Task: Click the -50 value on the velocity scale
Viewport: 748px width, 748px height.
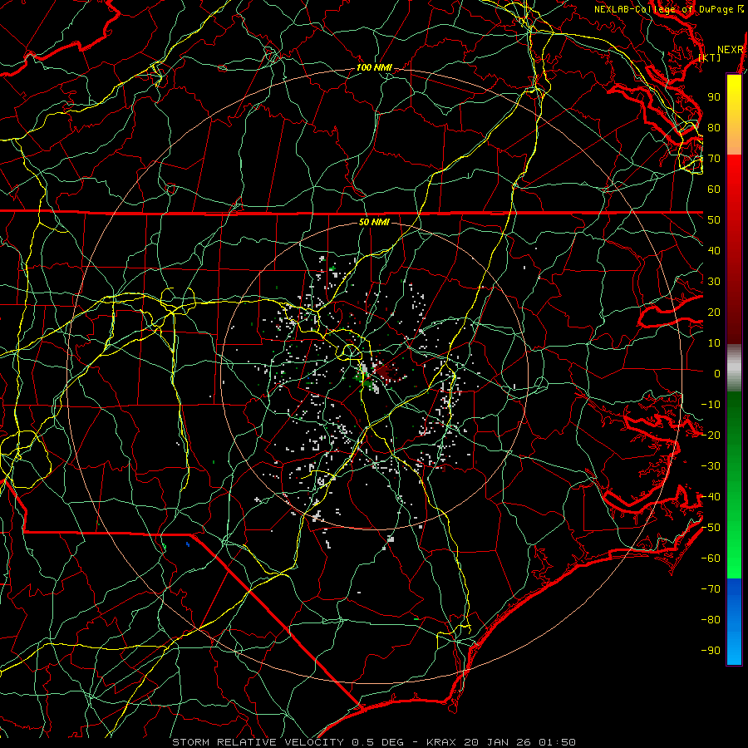Action: coord(711,528)
